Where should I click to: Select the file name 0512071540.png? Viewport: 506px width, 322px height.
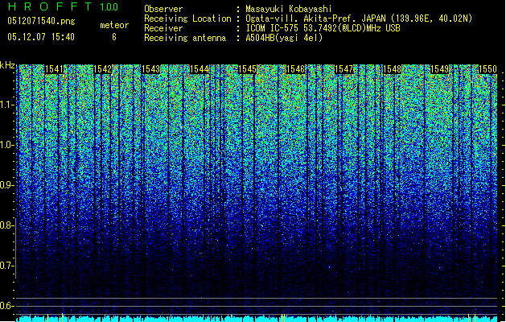[x=41, y=22]
